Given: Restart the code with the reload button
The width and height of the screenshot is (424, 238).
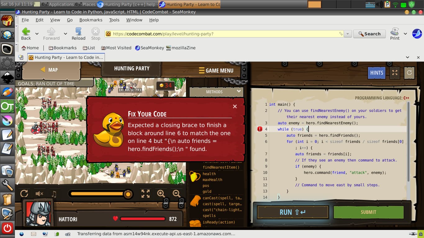Looking at the screenshot, I should pos(409,73).
